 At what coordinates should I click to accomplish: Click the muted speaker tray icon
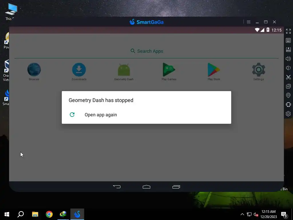(256, 214)
